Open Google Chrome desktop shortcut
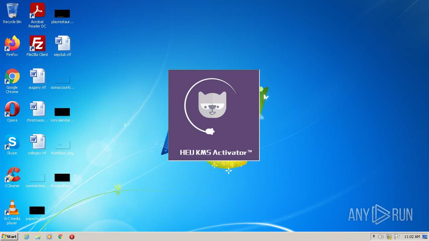429x241 pixels. (x=12, y=81)
